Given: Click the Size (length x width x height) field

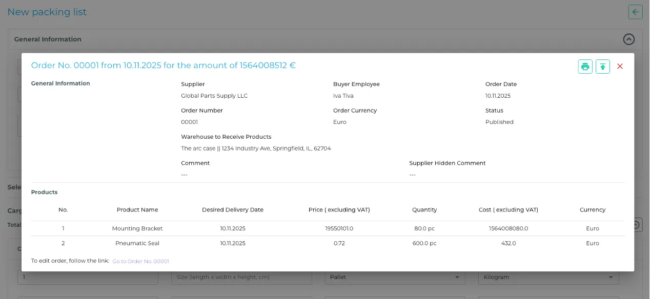Looking at the screenshot, I should pyautogui.click(x=241, y=277).
